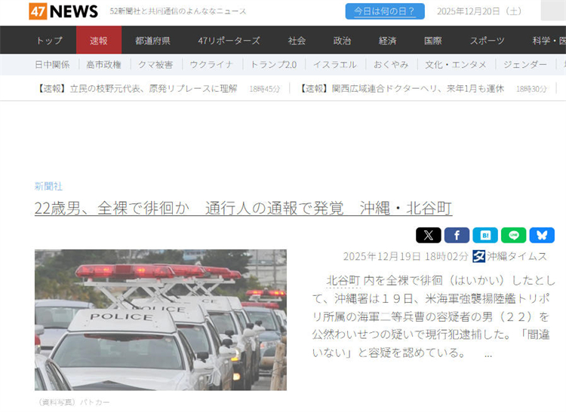Open the クマ被害 topic link
The image size is (566, 412).
click(x=155, y=65)
